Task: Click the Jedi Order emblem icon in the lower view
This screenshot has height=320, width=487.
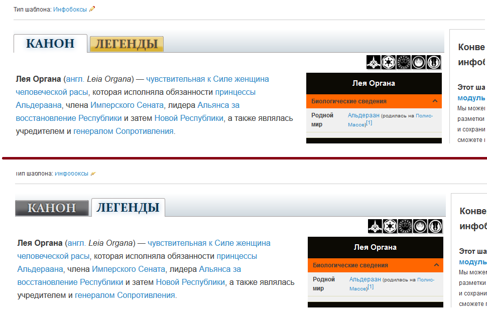Action: click(x=435, y=226)
